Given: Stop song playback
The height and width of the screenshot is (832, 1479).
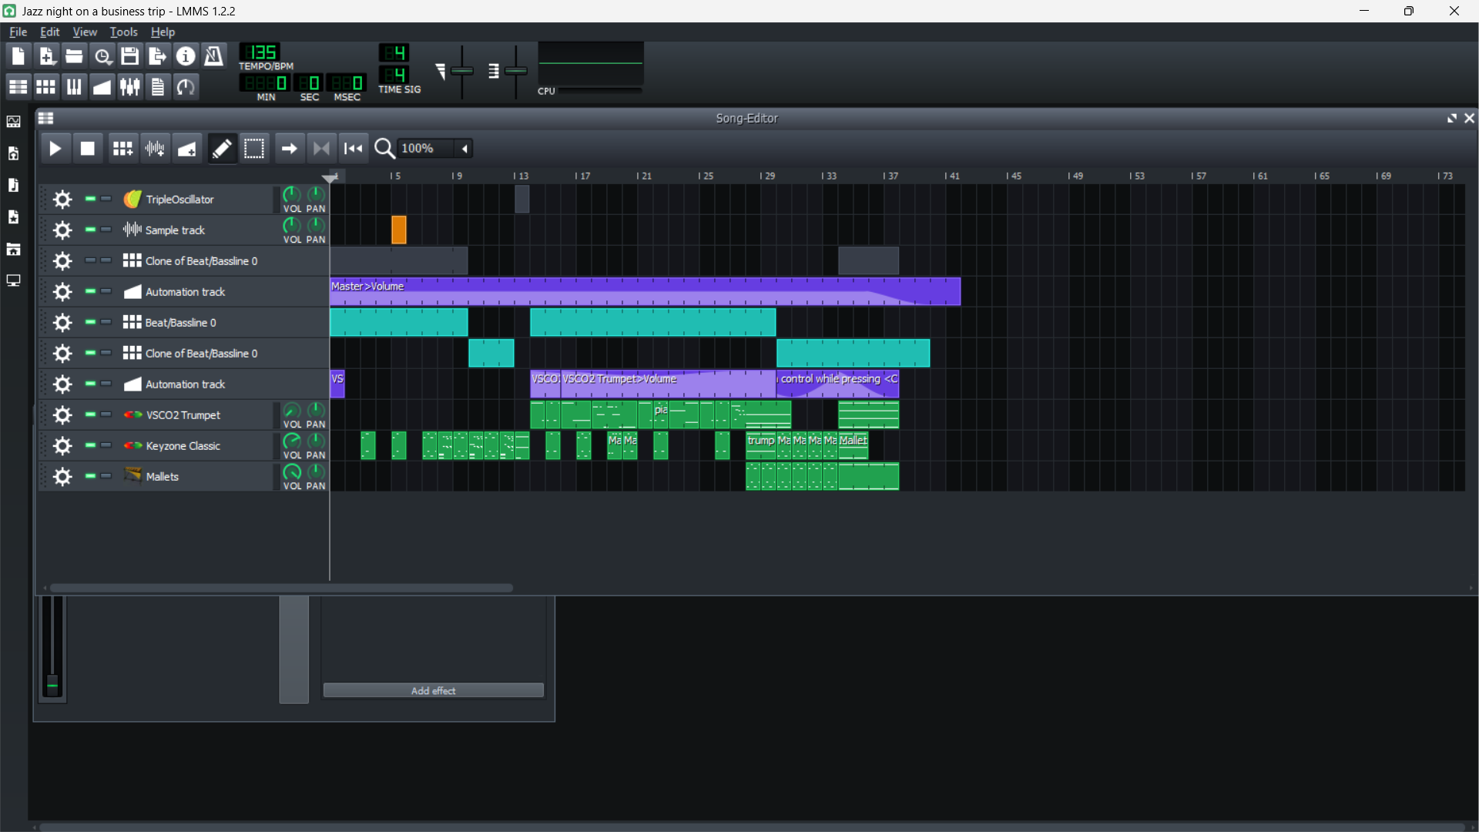Looking at the screenshot, I should tap(88, 149).
